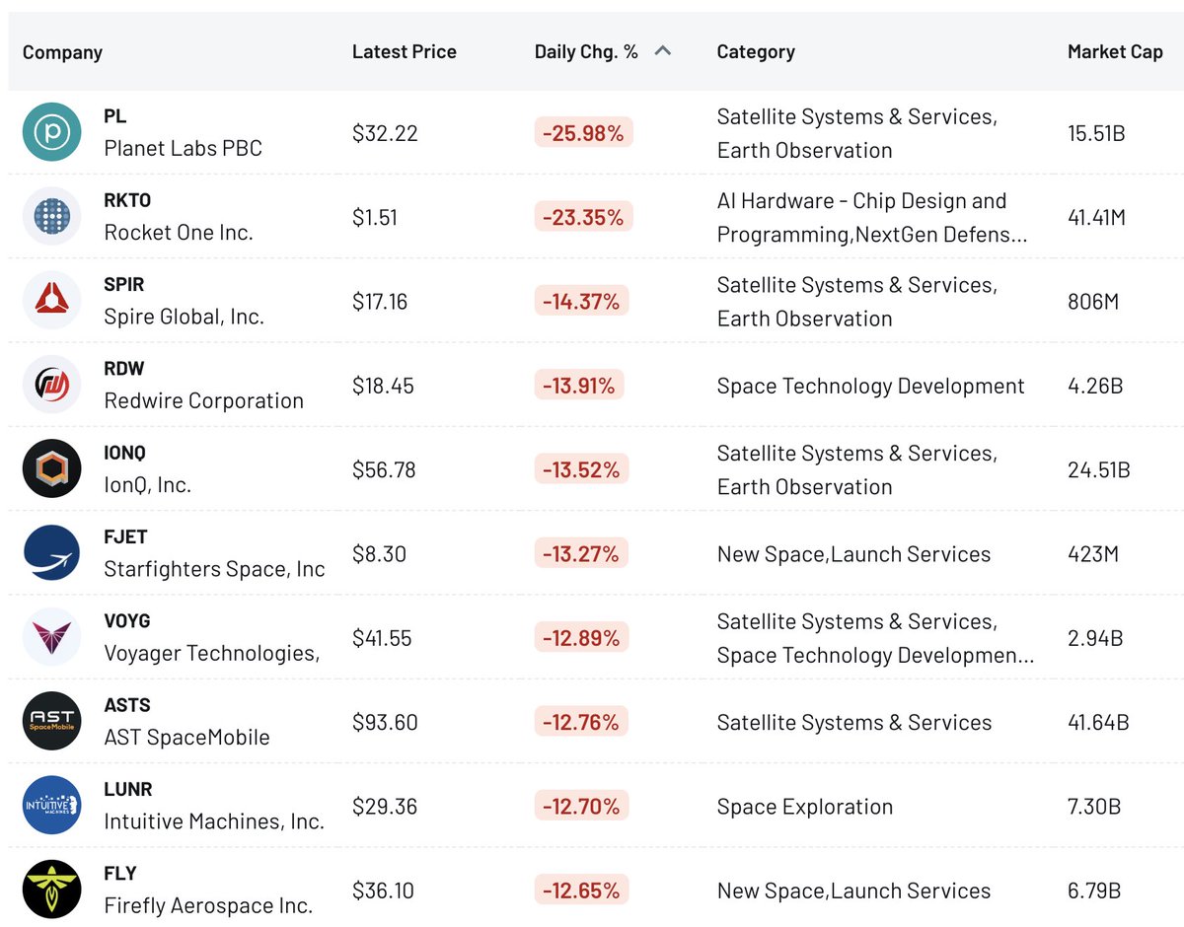Select the Redwire Corporation logo

click(x=51, y=385)
